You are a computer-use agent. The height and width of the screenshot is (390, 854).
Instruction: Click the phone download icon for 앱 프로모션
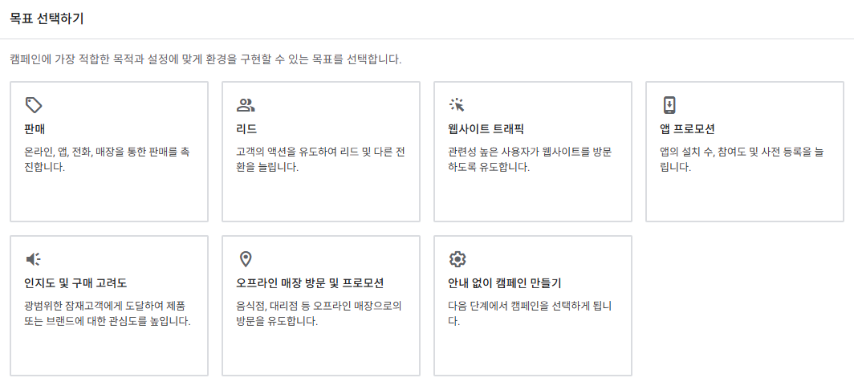pyautogui.click(x=669, y=105)
